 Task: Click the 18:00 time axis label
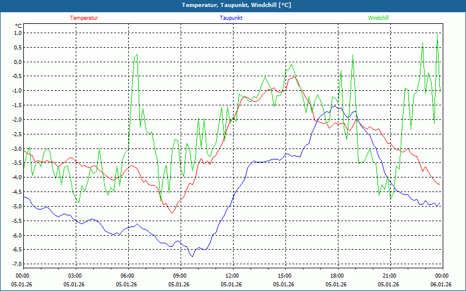pyautogui.click(x=337, y=275)
